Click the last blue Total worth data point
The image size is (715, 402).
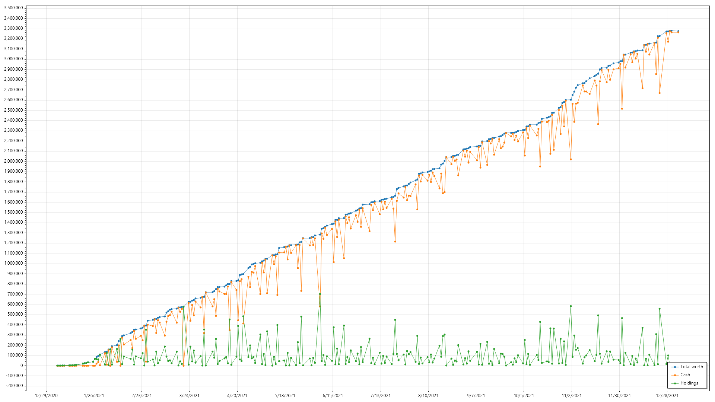678,31
